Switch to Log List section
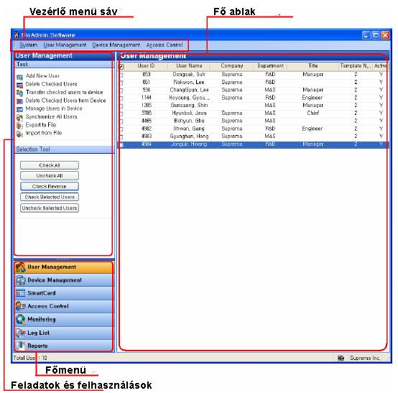Viewport: 398px width, 393px height. click(63, 333)
